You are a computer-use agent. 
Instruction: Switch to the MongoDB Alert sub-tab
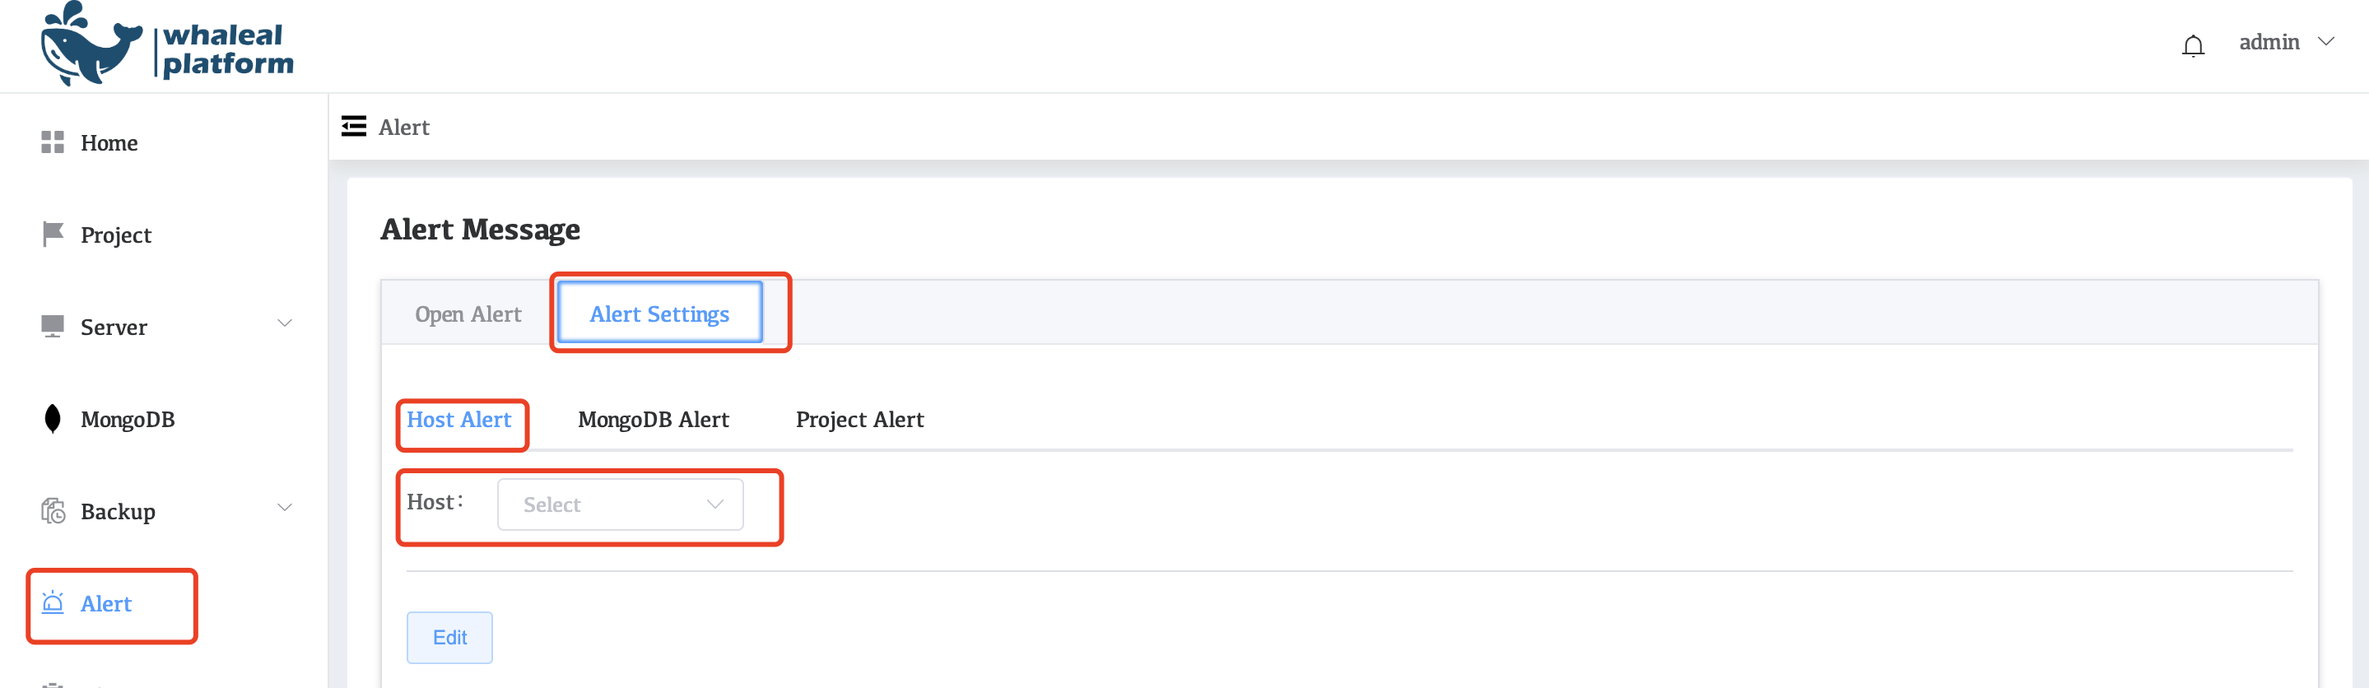pyautogui.click(x=653, y=421)
